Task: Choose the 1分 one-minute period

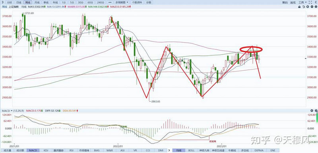Action: (64, 2)
